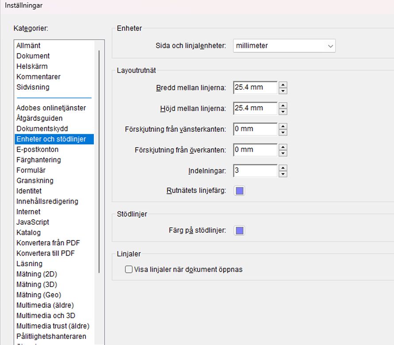Decrease Förskjutning från överkanten with down arrow
394x345 pixels.
coord(283,153)
